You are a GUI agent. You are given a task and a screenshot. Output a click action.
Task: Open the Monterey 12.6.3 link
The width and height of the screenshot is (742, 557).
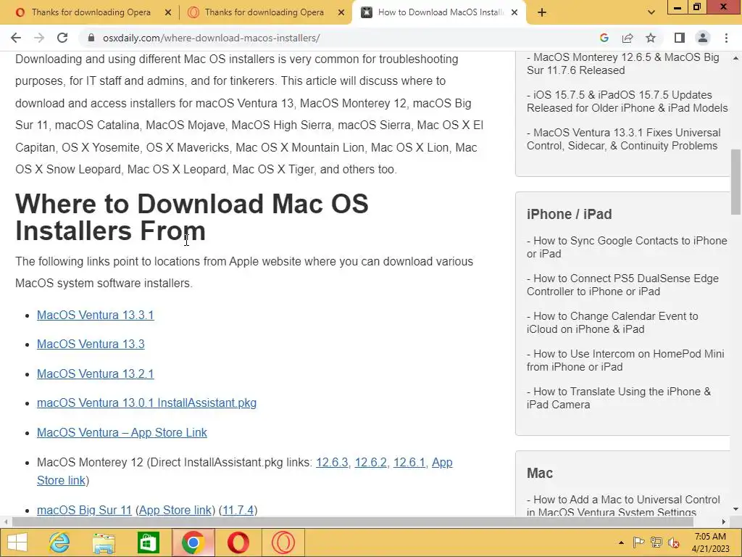click(332, 462)
